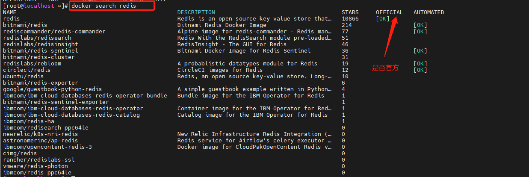The height and width of the screenshot is (177, 529).
Task: Select astronomerinc/ap-redis image name
Action: click(x=40, y=141)
